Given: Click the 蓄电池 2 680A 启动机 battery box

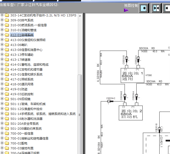Looking at the screenshot, I should point(131,113).
